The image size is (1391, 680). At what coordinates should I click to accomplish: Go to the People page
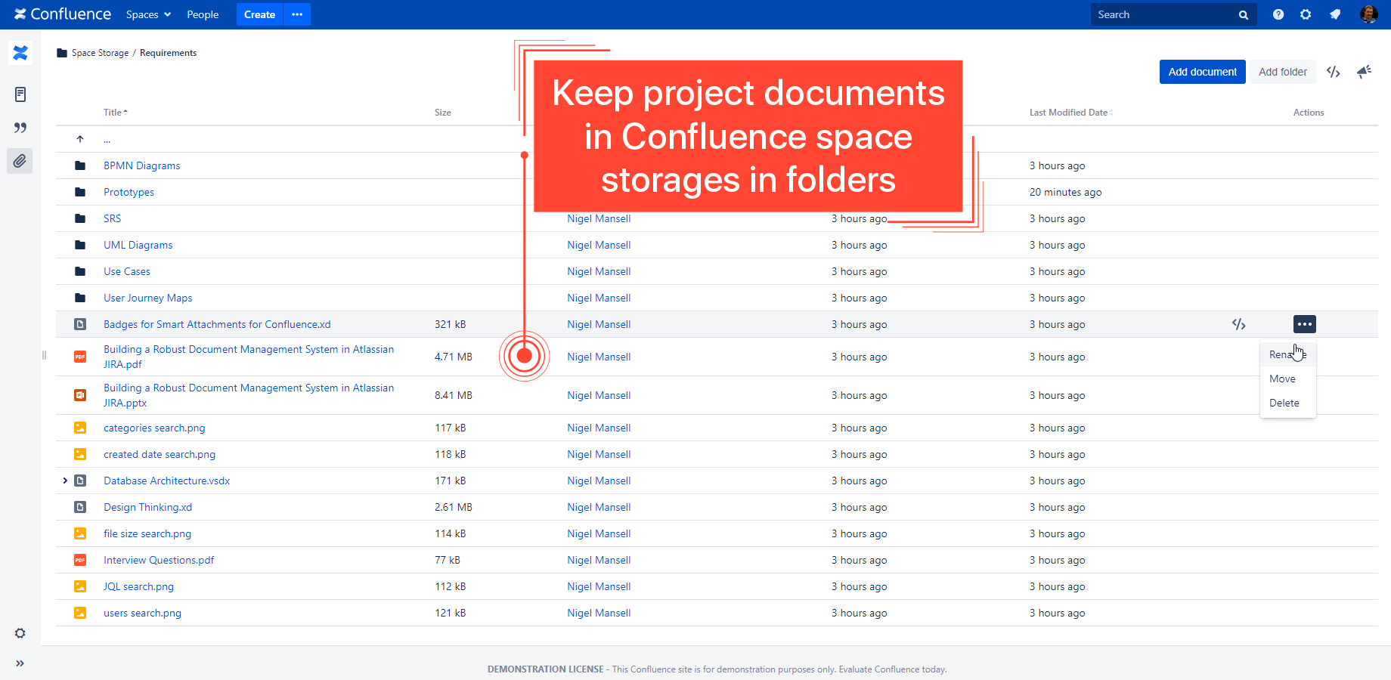[203, 14]
